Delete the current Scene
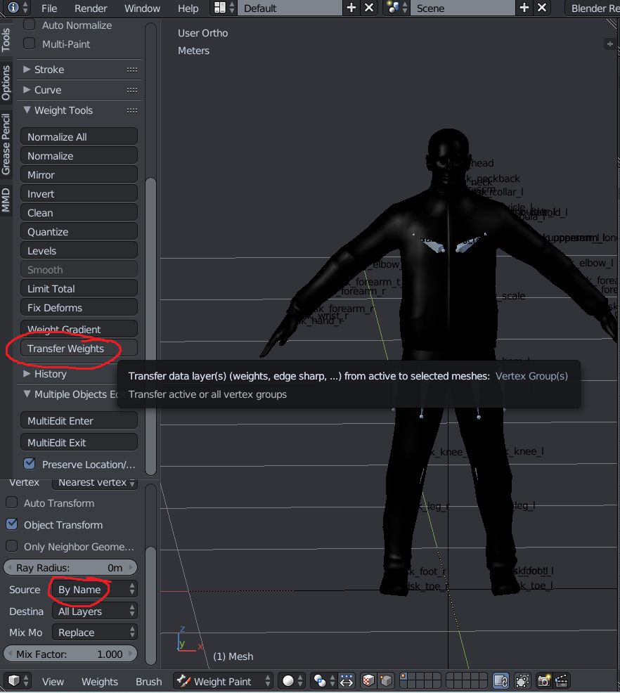 point(542,8)
